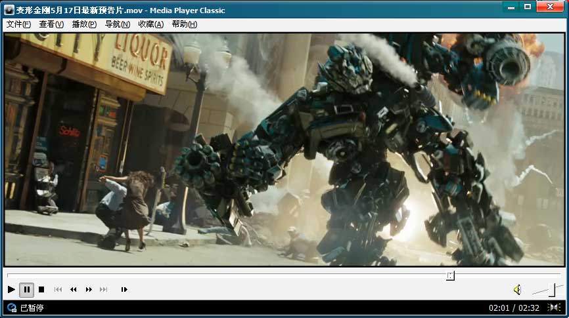Open the 帮助(H) menu
The width and height of the screenshot is (569, 318).
pos(185,24)
